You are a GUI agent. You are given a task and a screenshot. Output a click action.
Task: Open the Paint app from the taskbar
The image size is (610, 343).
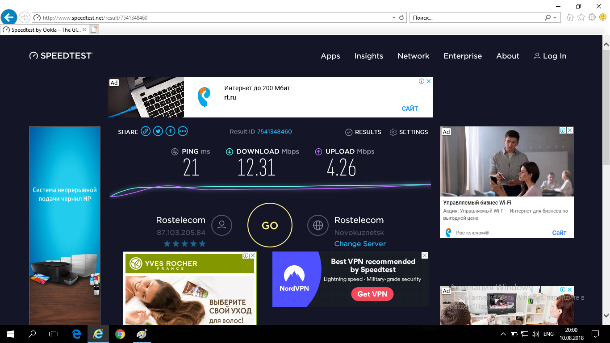141,334
